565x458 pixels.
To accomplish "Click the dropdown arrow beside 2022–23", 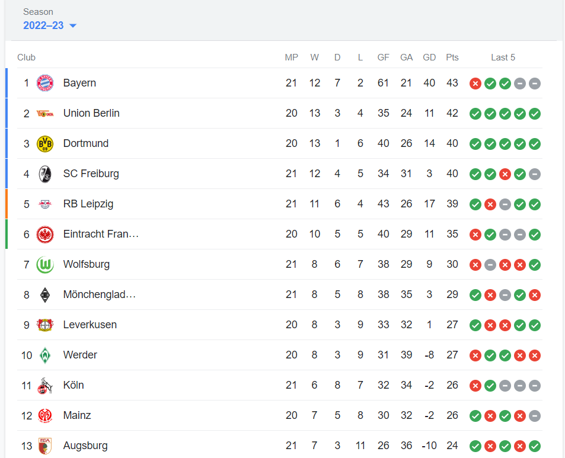I will click(x=73, y=25).
